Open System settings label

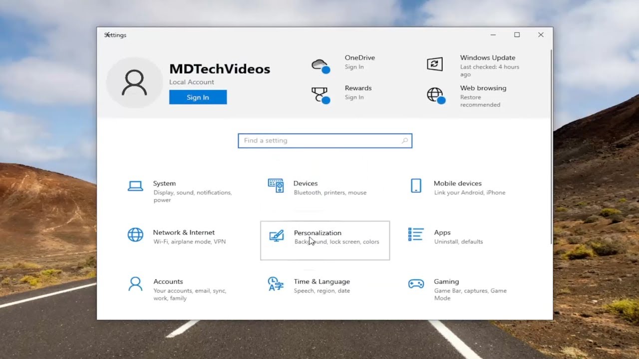tap(164, 183)
